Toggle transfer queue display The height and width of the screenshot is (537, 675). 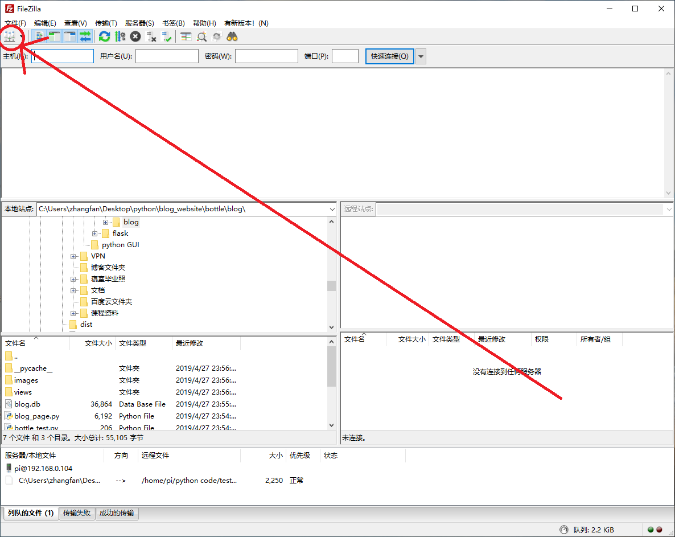(85, 37)
